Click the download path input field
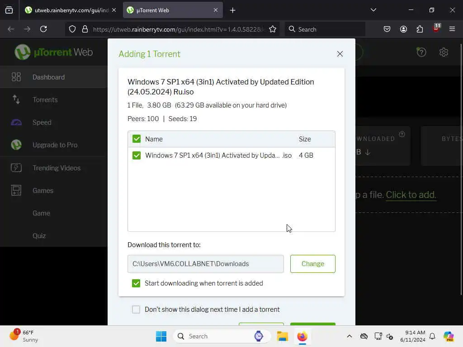Screen dimensions: 463x347 [206, 264]
